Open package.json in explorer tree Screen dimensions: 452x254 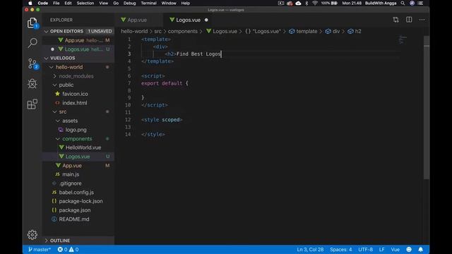coord(75,210)
